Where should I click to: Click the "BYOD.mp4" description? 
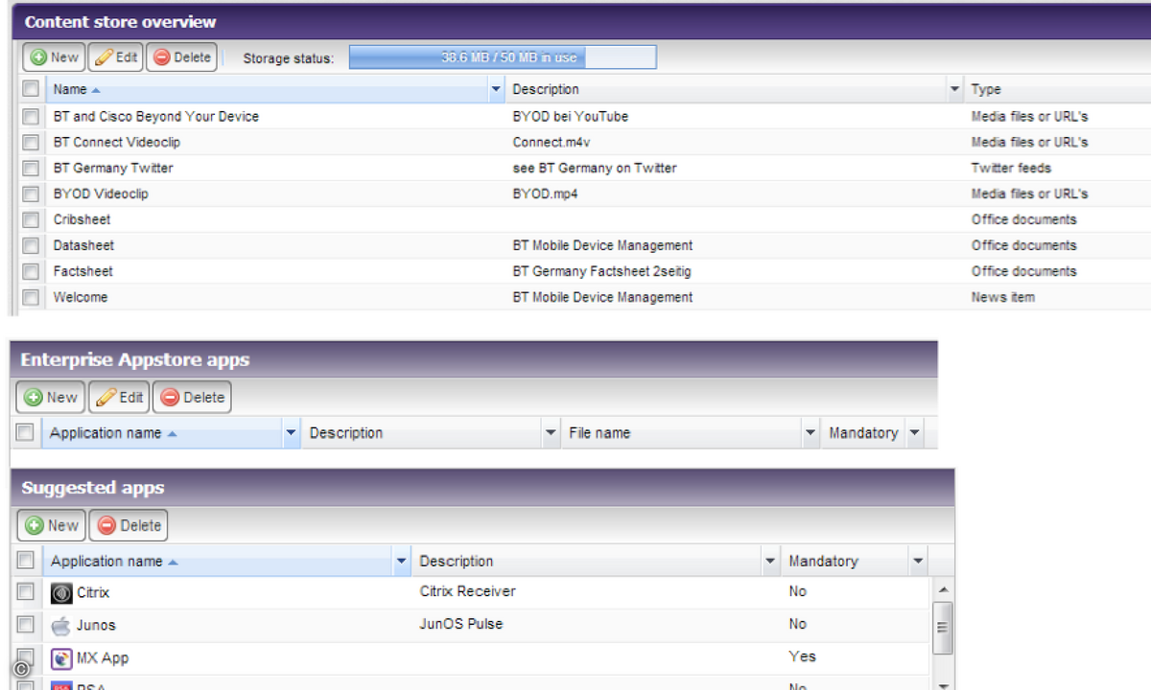[546, 194]
